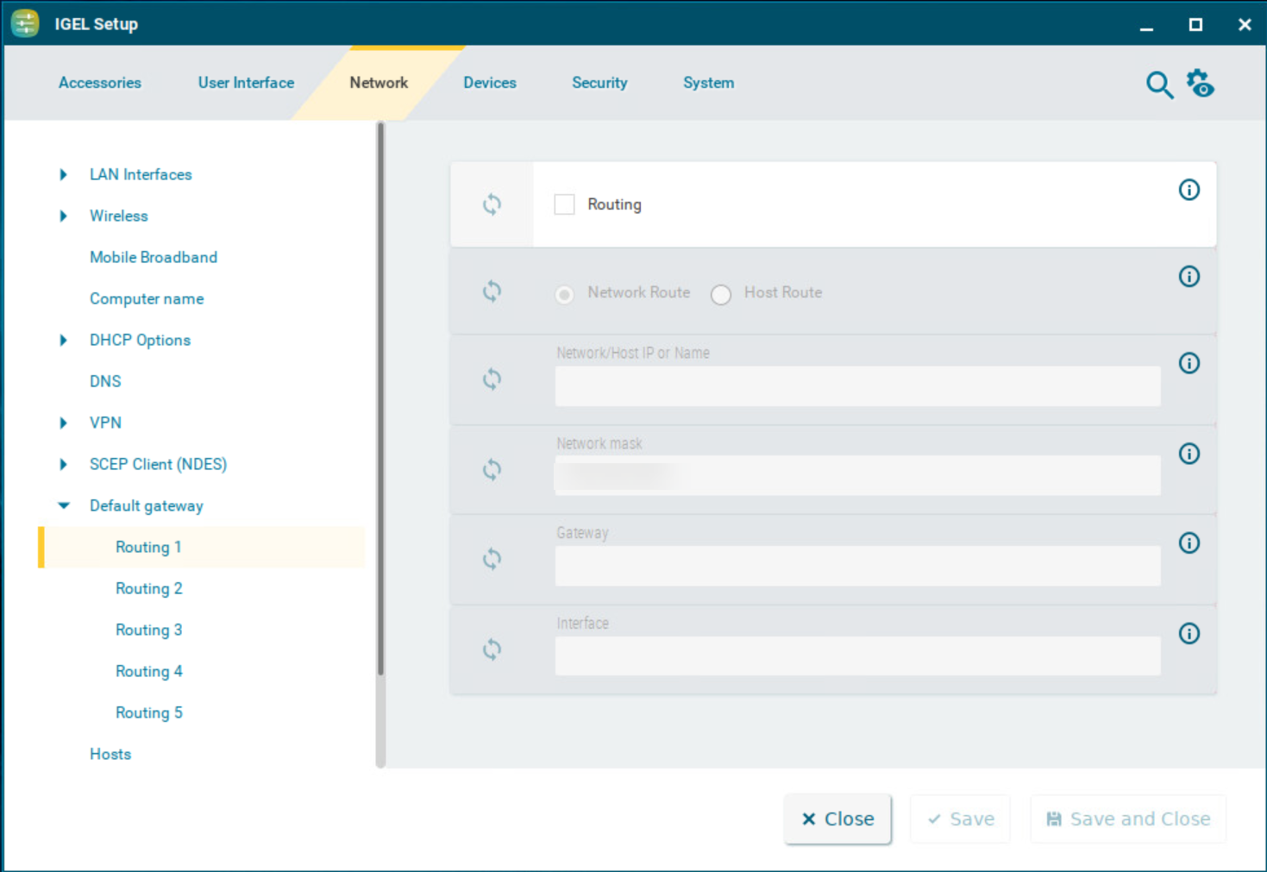Click the info icon for Gateway field

(1189, 543)
